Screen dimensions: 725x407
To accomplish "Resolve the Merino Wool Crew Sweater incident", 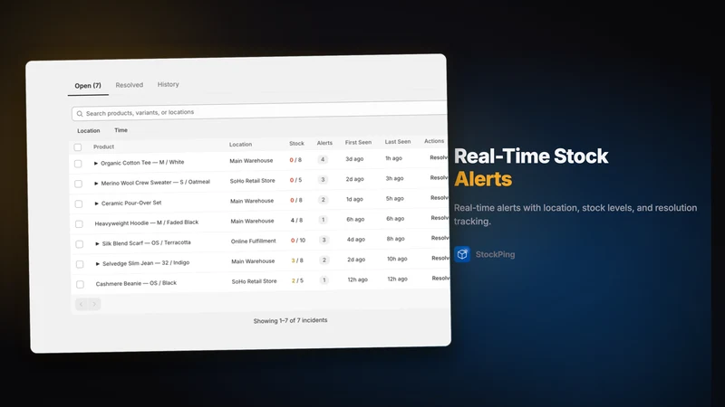I will click(x=440, y=177).
